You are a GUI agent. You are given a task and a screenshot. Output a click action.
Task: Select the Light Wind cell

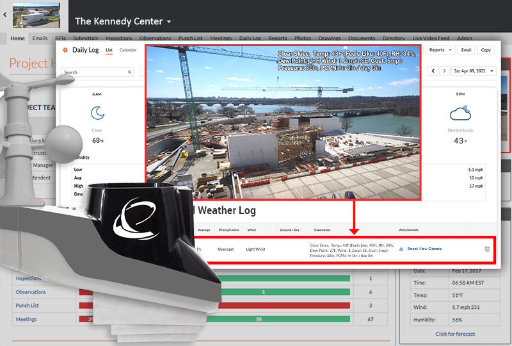click(x=255, y=249)
